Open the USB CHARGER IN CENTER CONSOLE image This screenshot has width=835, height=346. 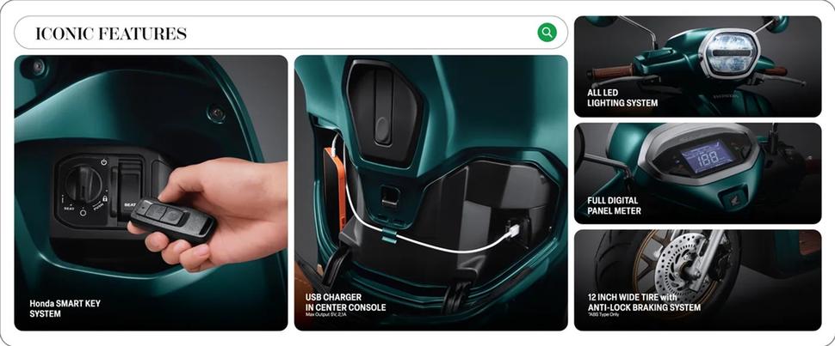point(430,193)
